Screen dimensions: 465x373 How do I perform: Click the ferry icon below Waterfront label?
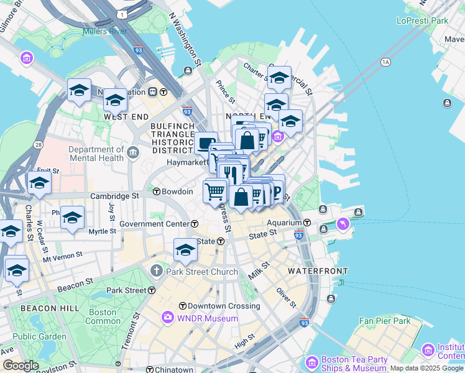pos(331,298)
